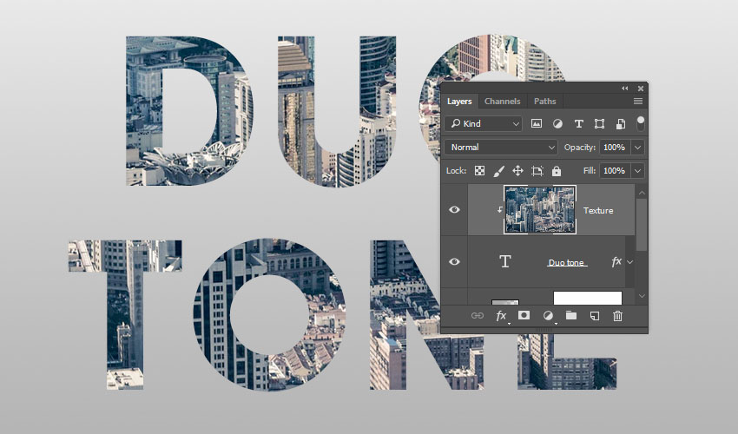Click the adjustment layer filter icon

coord(557,124)
